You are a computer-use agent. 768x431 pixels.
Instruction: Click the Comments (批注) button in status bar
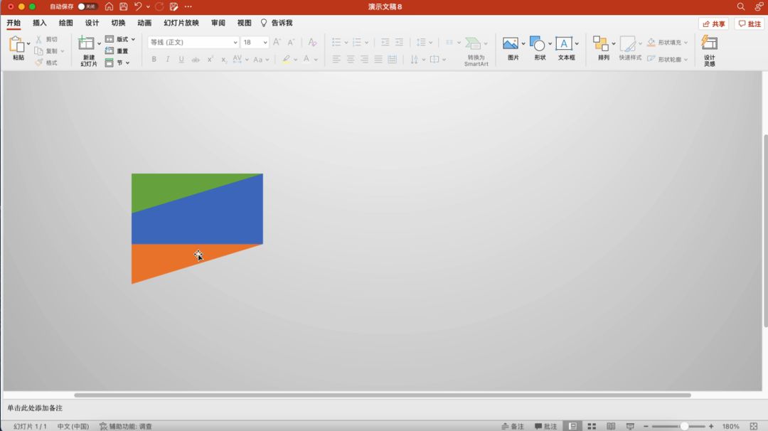(x=545, y=426)
